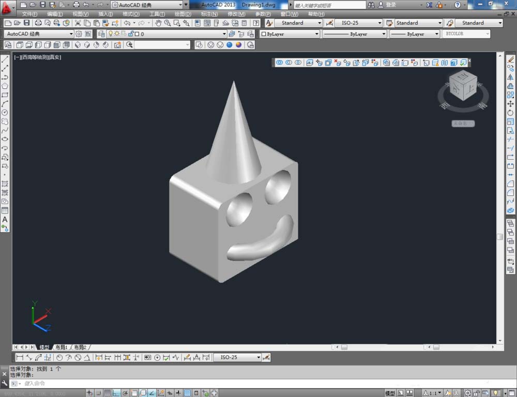517x397 pixels.
Task: Click the Camera create icon in view toolbar
Action: click(117, 45)
